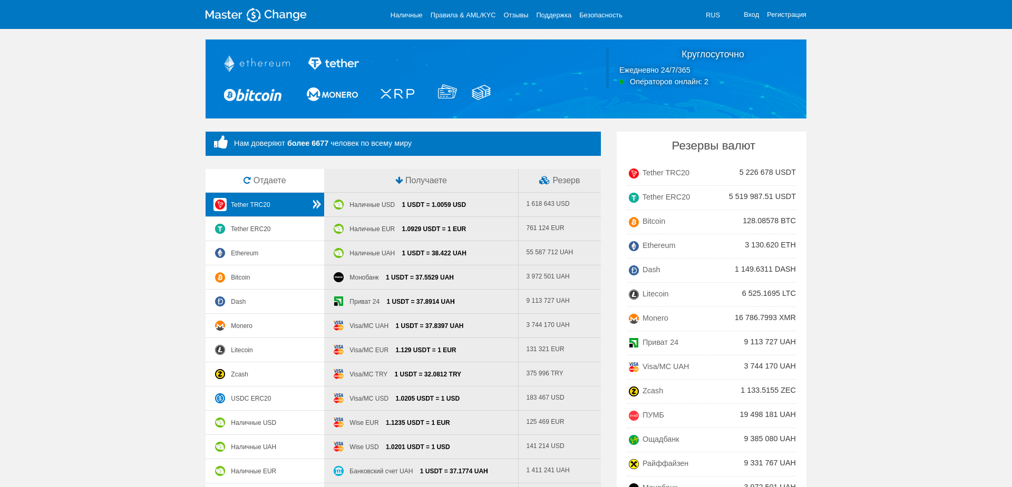Viewport: 1012px width, 487px height.
Task: Click the refresh icon next to Отдаете header
Action: [247, 180]
